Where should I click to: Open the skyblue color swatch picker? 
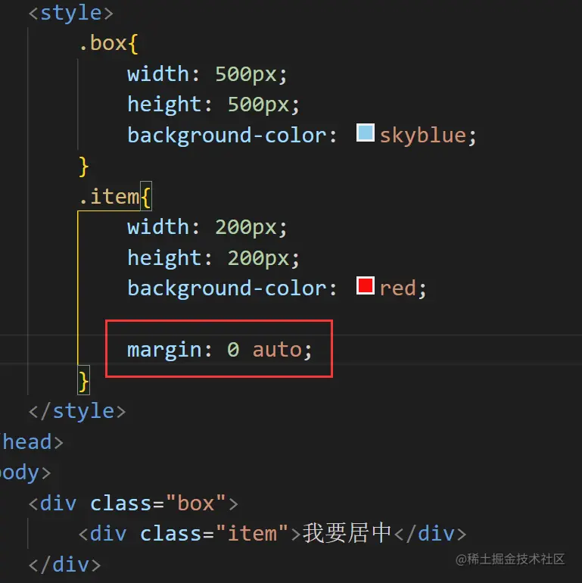pos(366,132)
